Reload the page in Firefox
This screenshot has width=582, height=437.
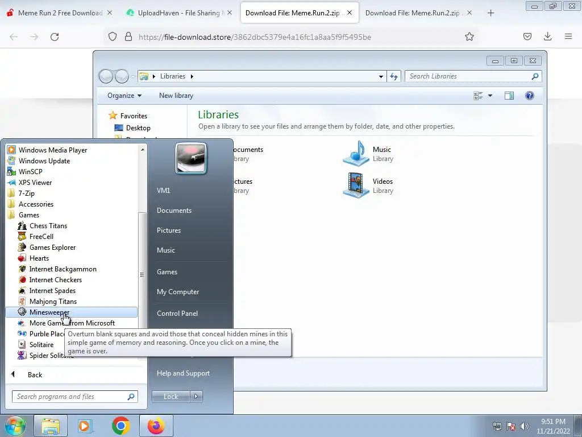(x=55, y=37)
